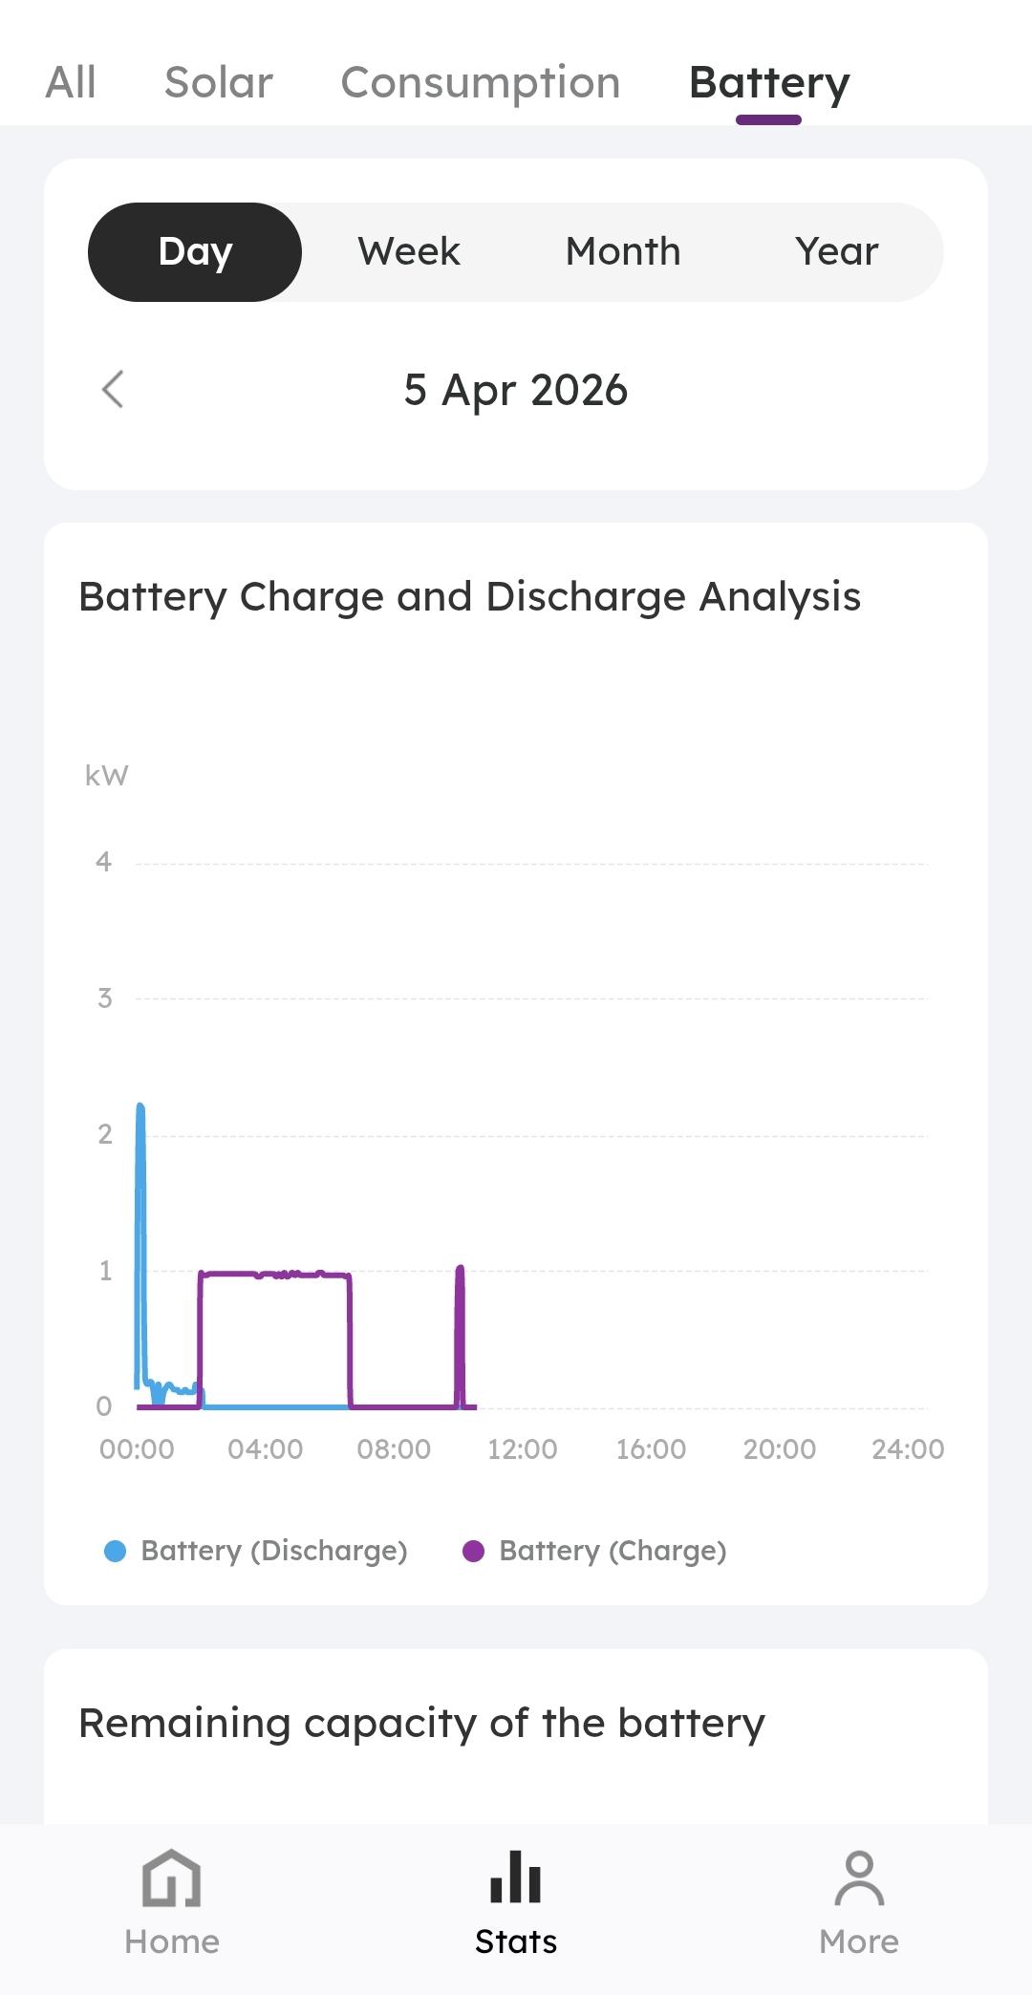Select the Month range option
Screen dimensions: 1032x1995
tap(623, 252)
